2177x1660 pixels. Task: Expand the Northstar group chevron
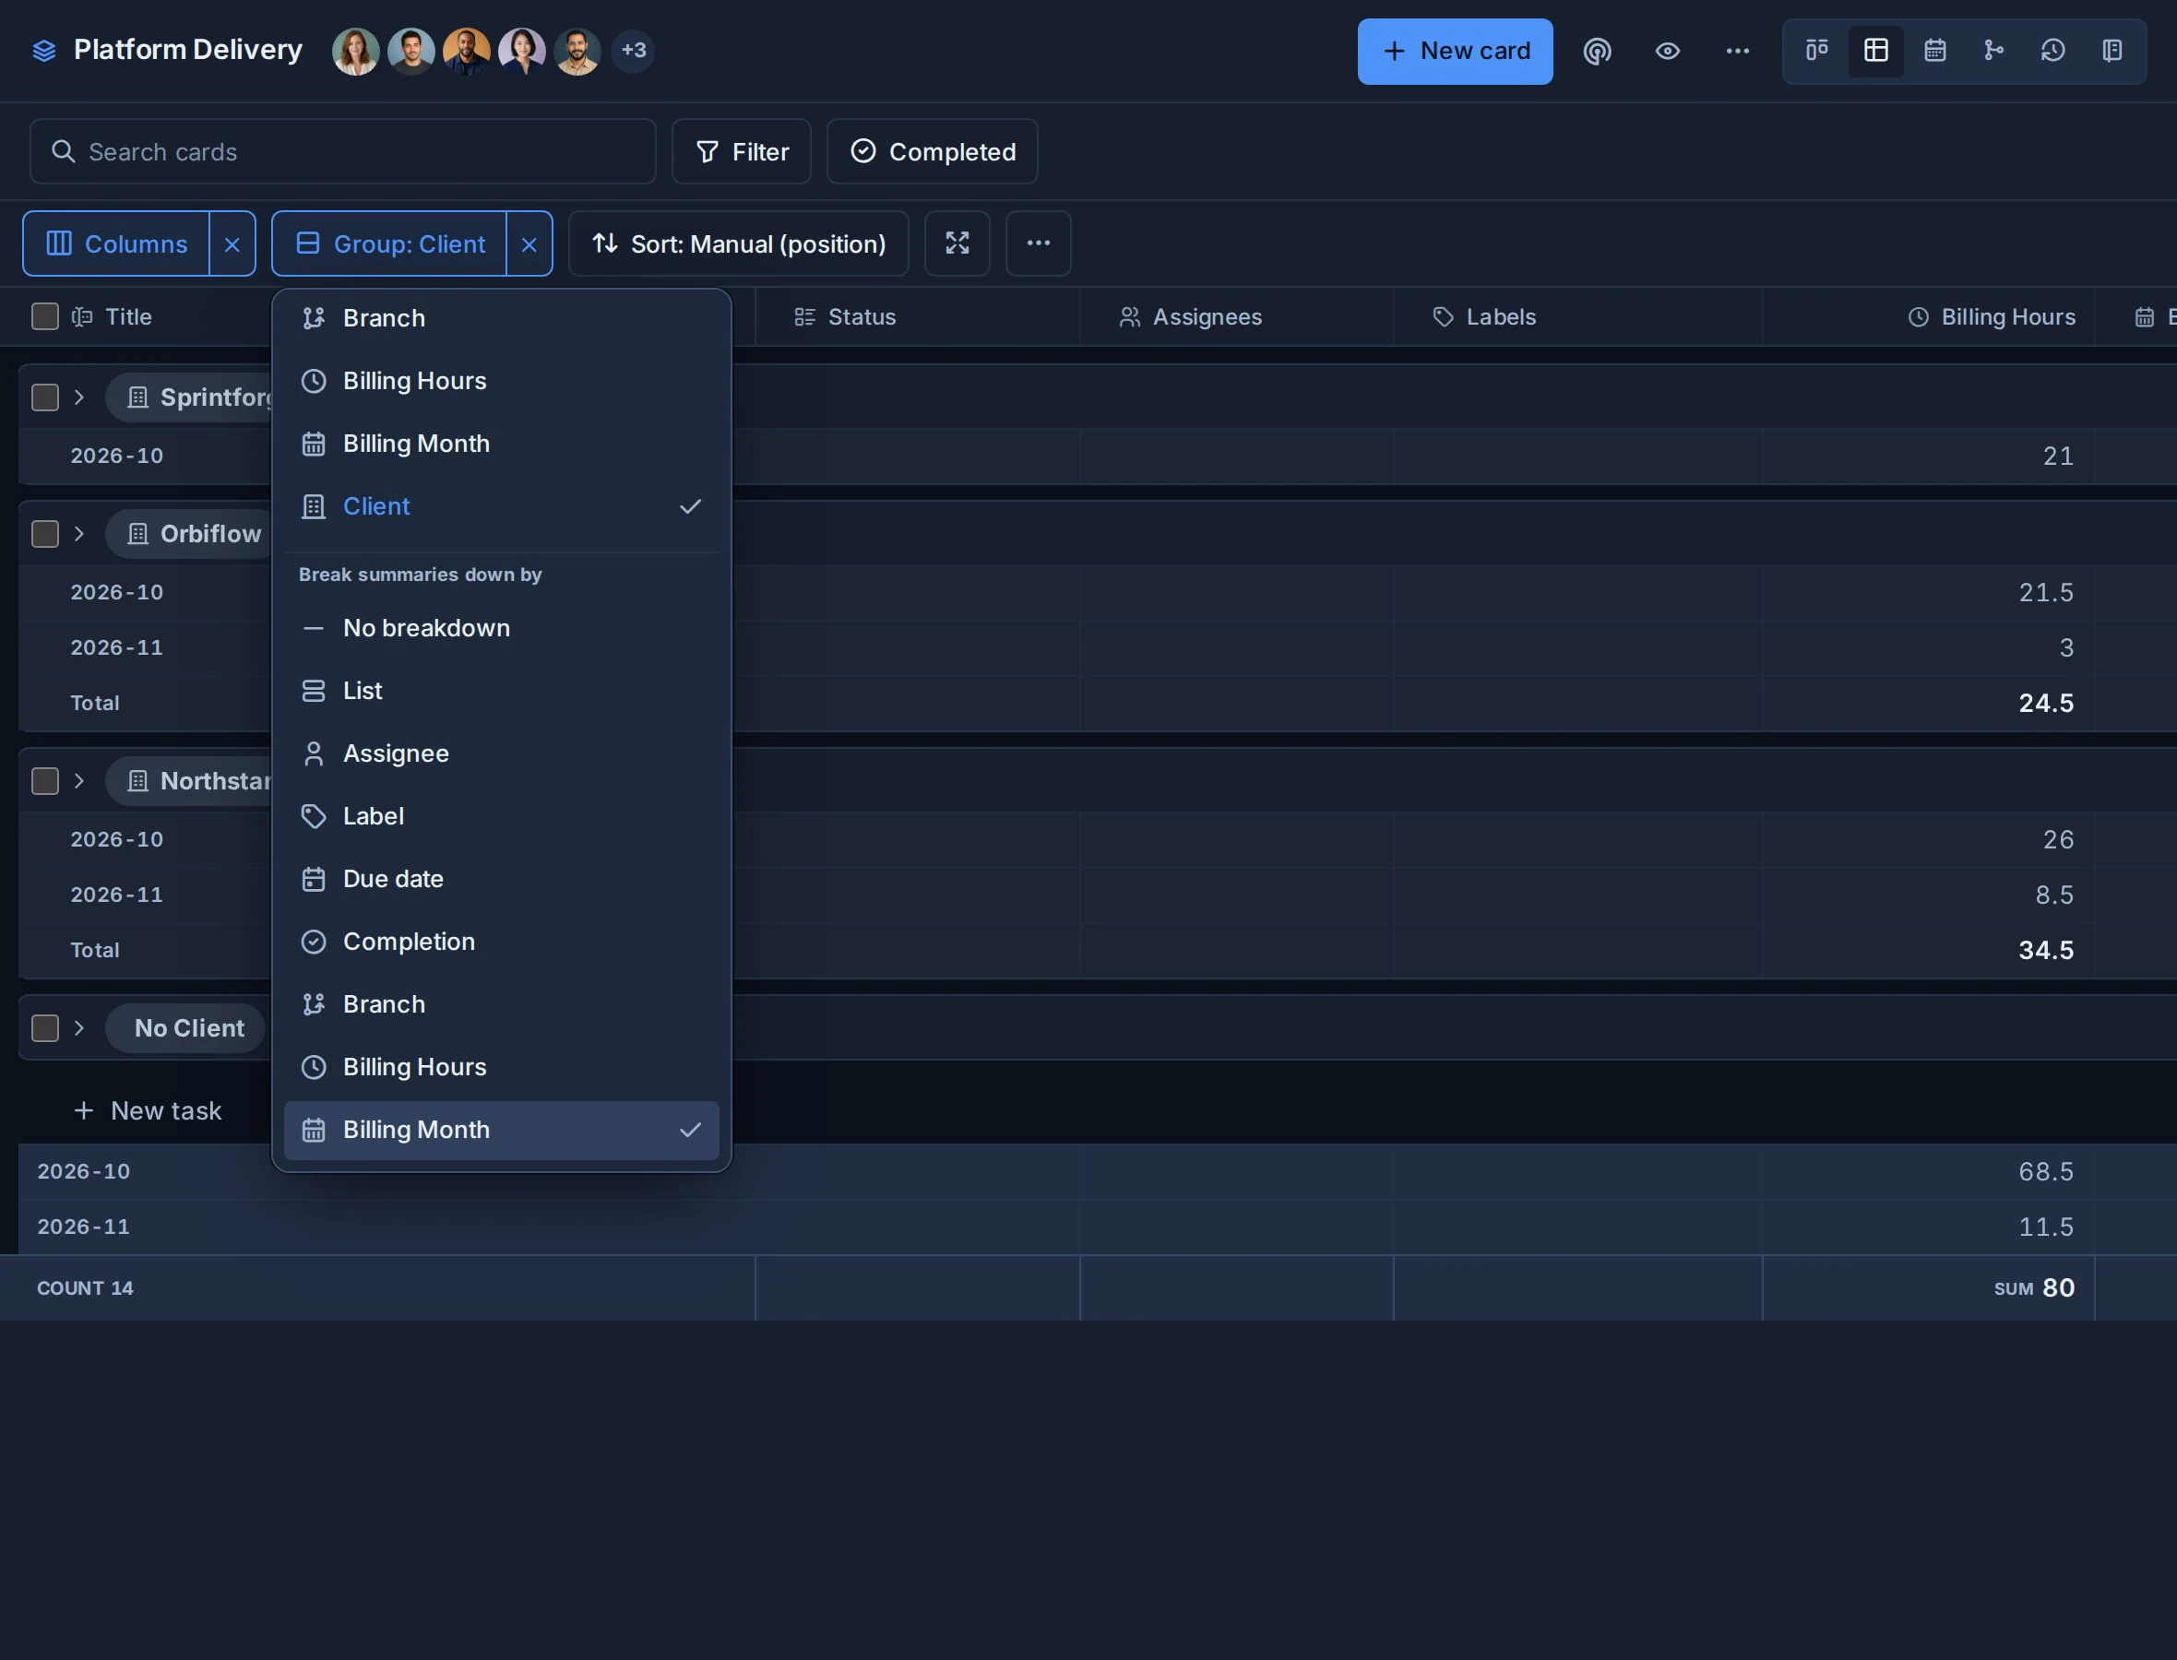(80, 780)
